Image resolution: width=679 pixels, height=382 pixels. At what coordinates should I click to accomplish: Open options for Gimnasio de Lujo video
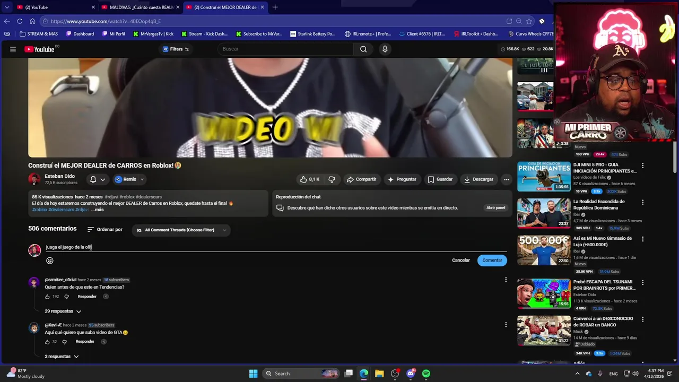pyautogui.click(x=643, y=239)
